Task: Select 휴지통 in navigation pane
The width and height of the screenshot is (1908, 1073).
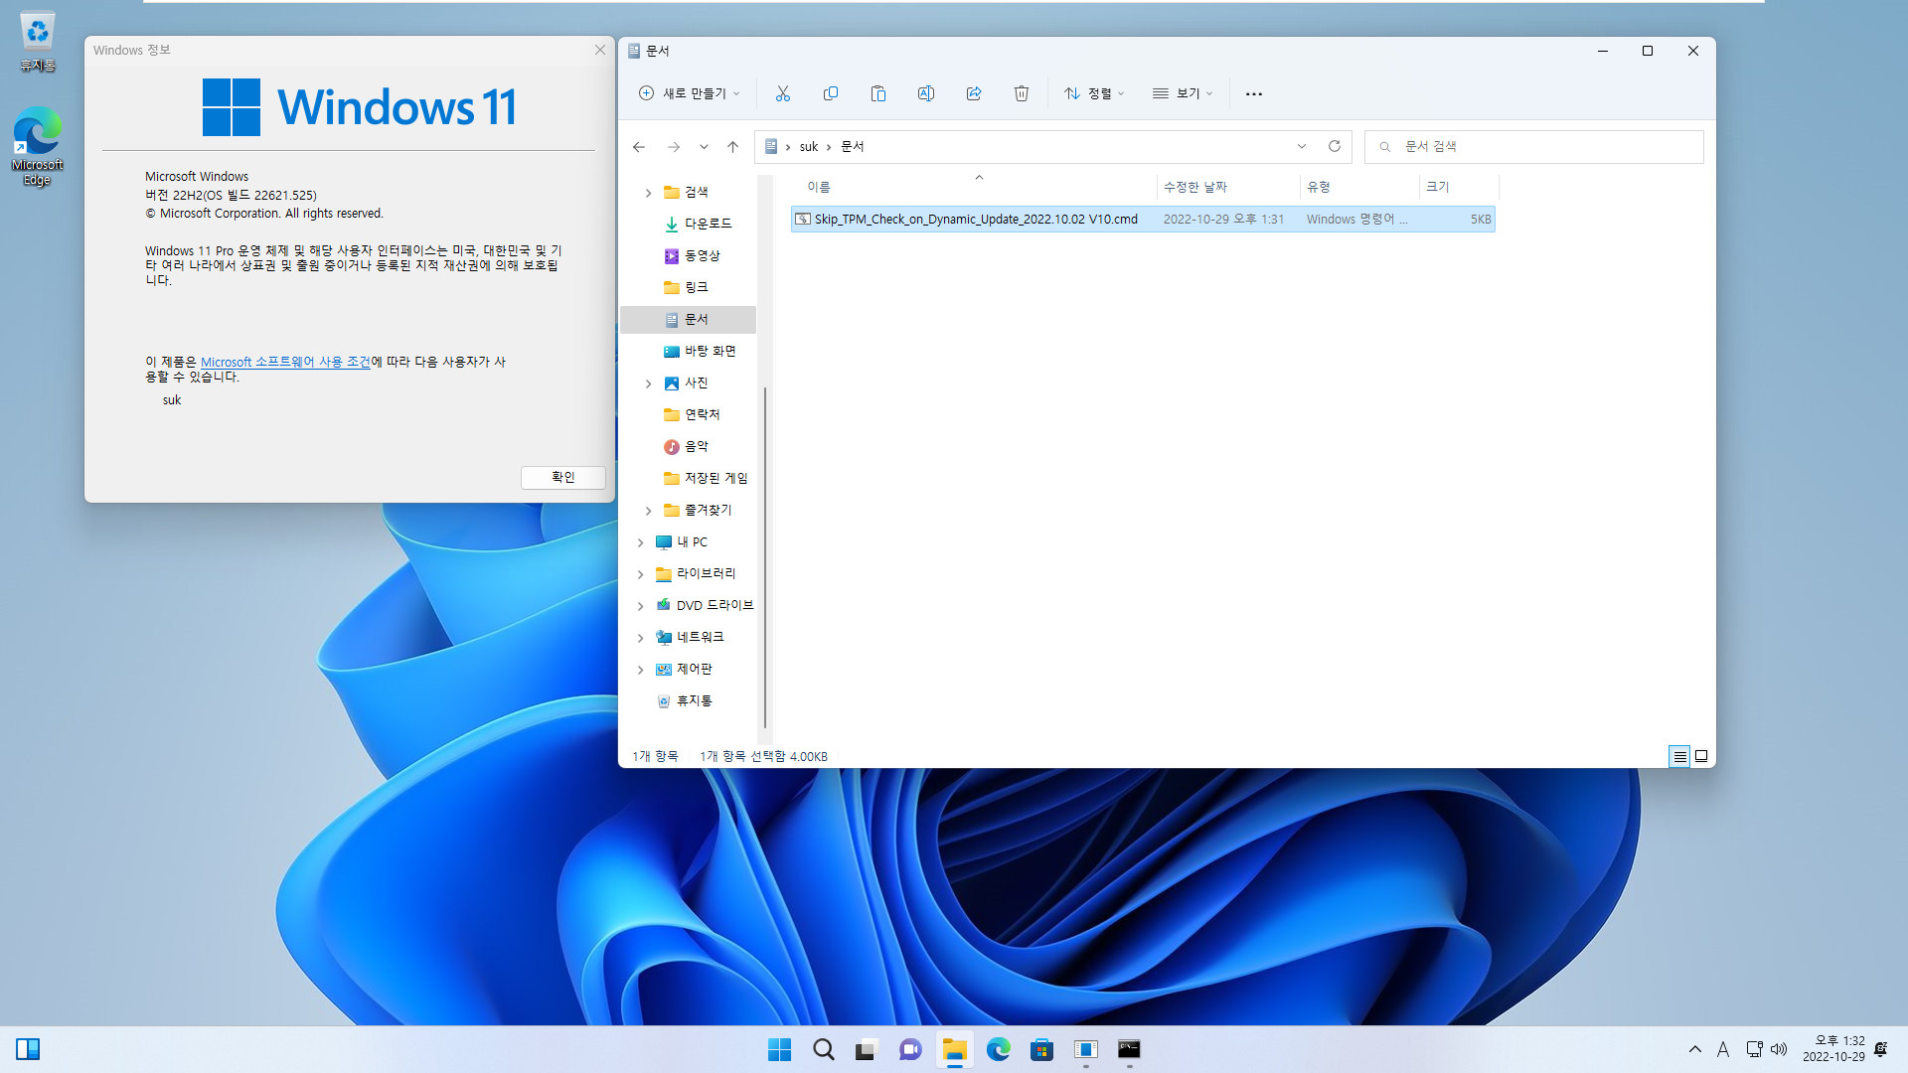Action: pyautogui.click(x=684, y=700)
